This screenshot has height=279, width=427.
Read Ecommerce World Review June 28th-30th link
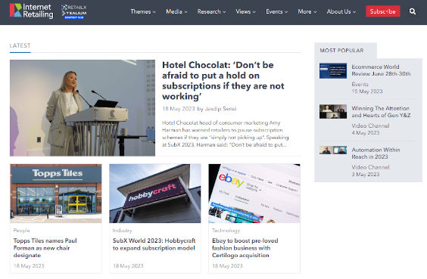tap(381, 70)
